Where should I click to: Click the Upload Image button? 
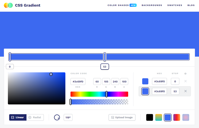(x=122, y=117)
